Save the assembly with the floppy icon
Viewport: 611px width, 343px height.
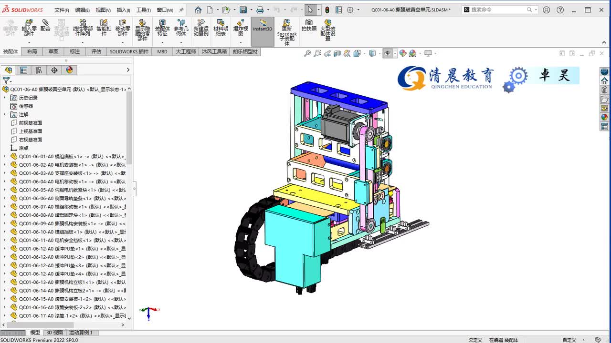click(x=243, y=10)
